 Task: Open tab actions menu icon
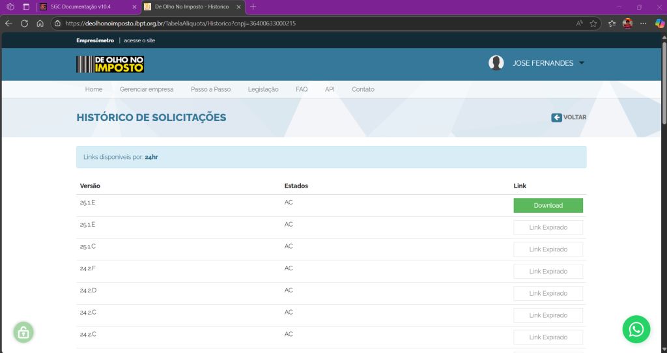pos(26,7)
